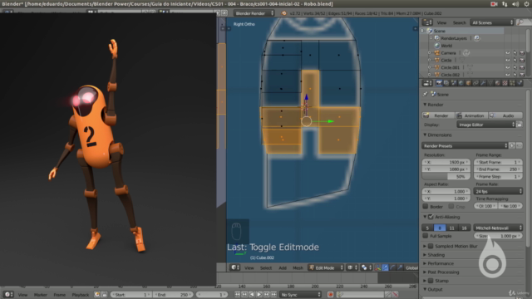Click the outliner editor type icon

[x=427, y=22]
